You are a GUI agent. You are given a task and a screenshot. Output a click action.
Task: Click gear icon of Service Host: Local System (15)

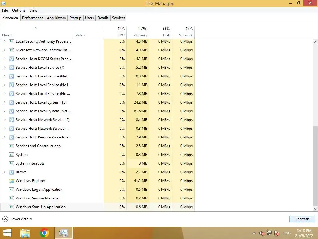point(11,102)
